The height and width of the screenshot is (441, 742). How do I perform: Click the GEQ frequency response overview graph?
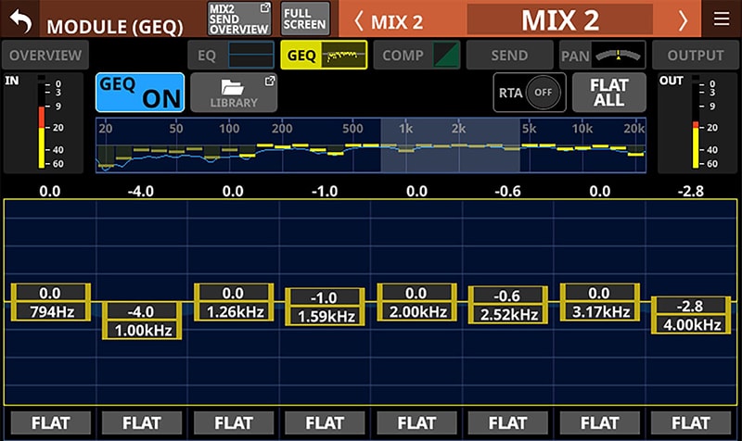(370, 145)
